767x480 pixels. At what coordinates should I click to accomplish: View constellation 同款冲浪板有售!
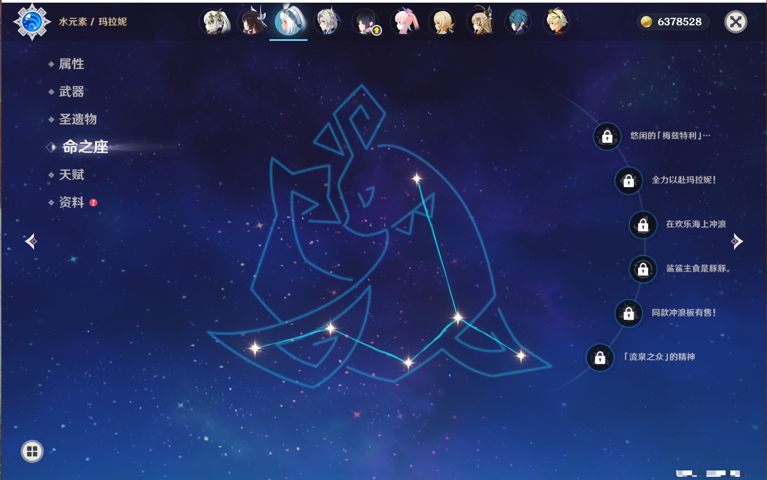(x=684, y=313)
